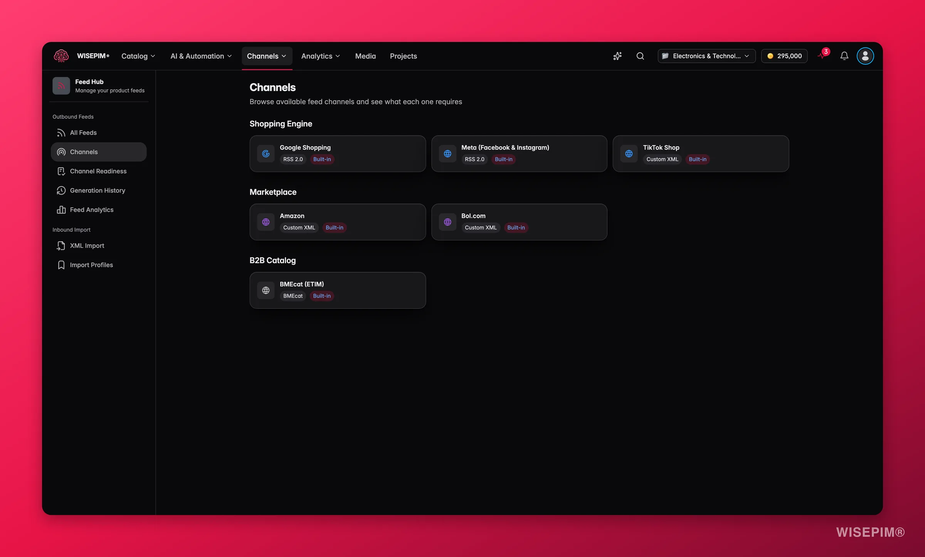Click the B2B Catalog section heading
Screen dimensions: 925x557
272,260
